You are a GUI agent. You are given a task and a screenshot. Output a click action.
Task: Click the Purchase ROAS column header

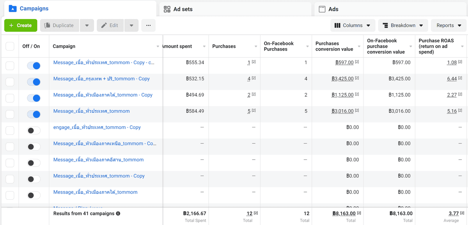click(x=436, y=46)
